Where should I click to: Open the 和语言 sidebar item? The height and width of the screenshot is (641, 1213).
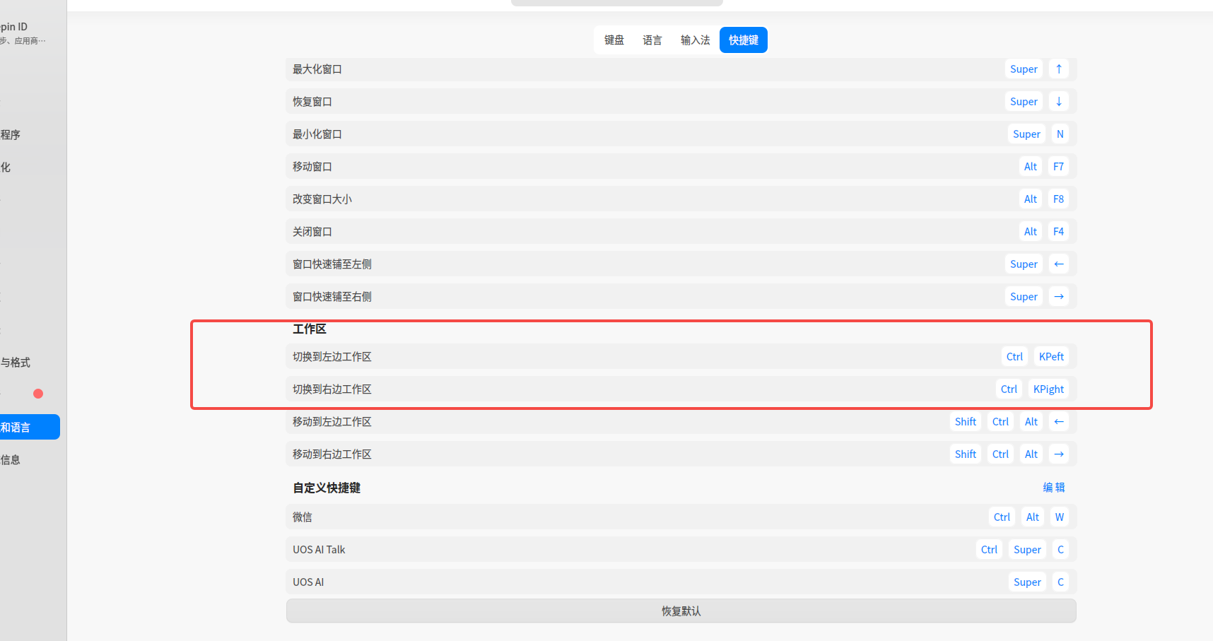coord(30,428)
